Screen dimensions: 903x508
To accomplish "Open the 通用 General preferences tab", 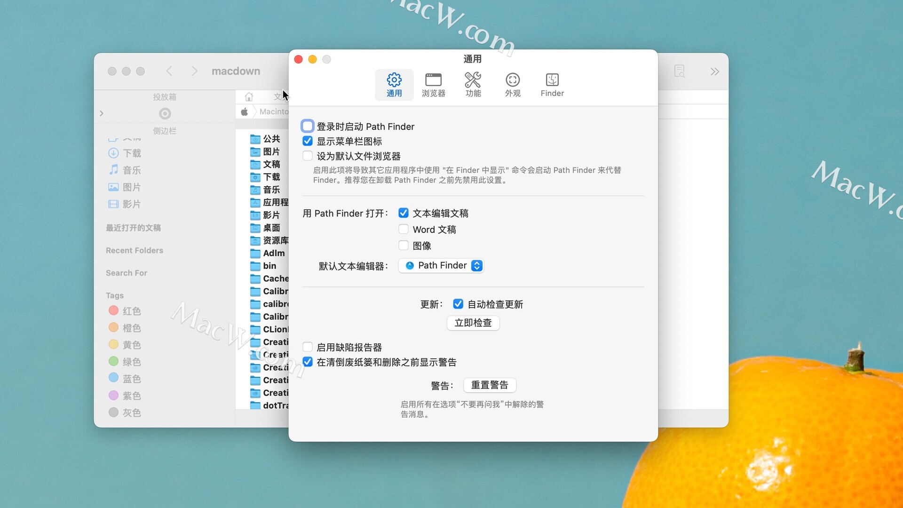I will pos(394,85).
